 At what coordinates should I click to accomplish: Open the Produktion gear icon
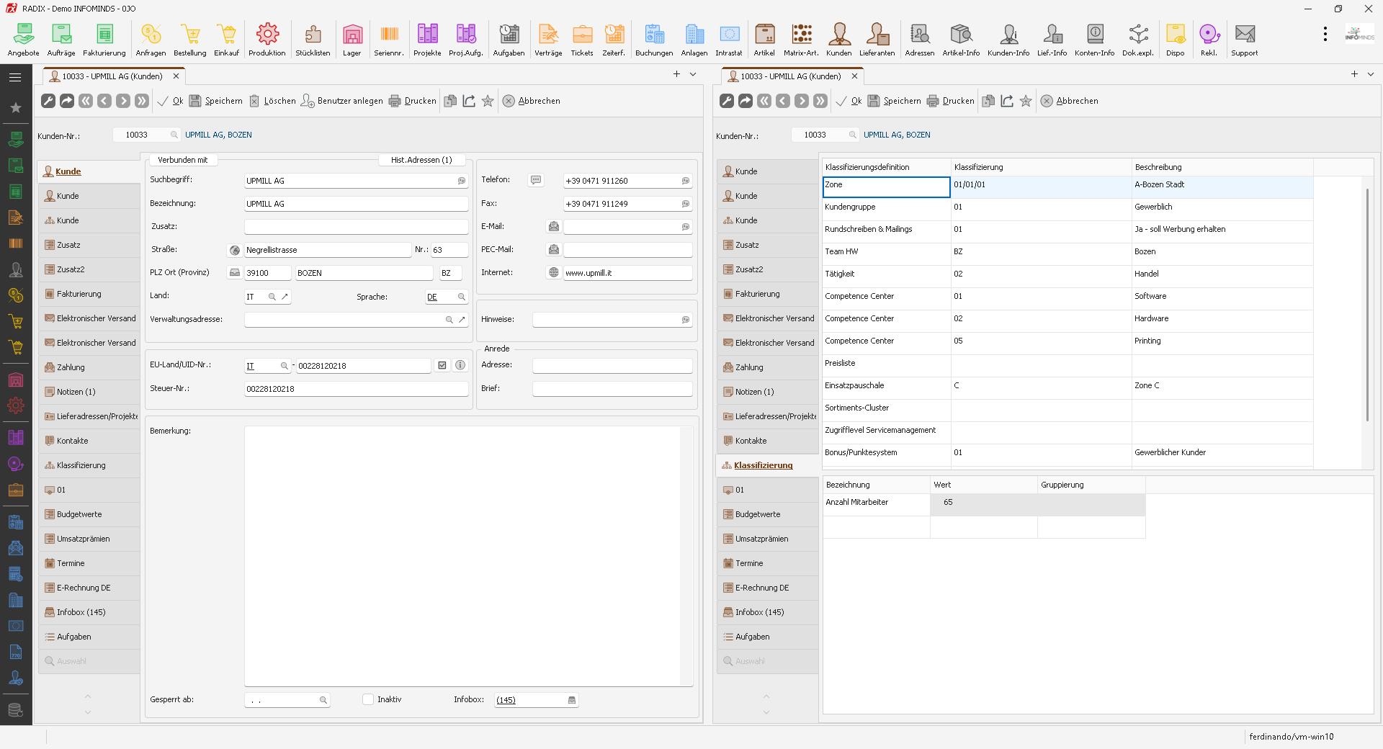(x=267, y=40)
